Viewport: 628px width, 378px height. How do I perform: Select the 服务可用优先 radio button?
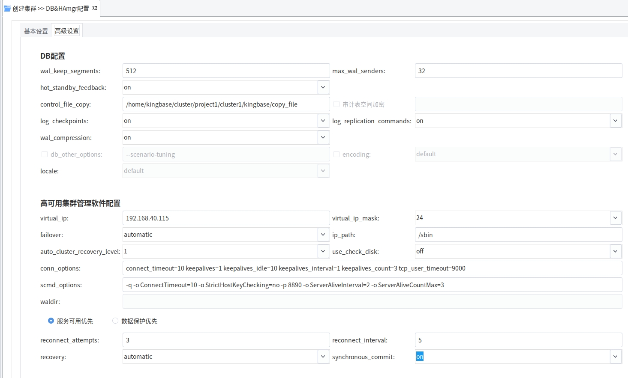coord(51,321)
